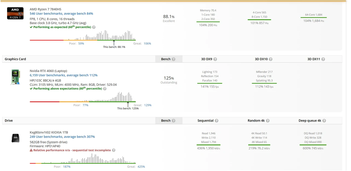Viewport: 351px width, 171px height.
Task: Click the GPU Great 129% value
Action: point(148,105)
